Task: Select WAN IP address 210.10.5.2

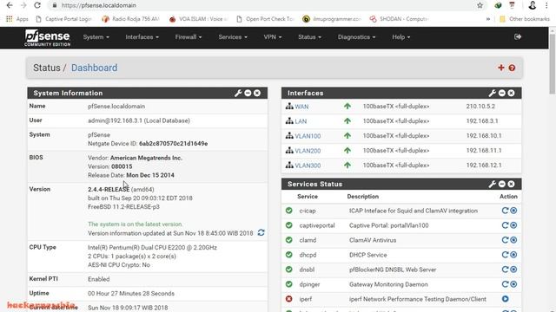Action: click(480, 106)
